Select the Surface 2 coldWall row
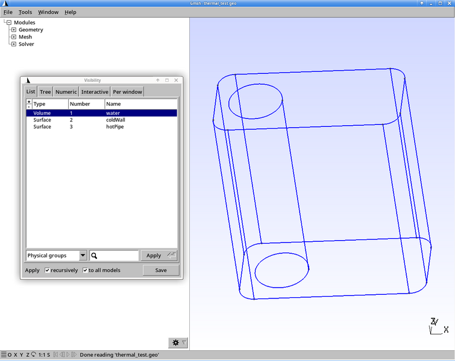The height and width of the screenshot is (361, 455). pyautogui.click(x=102, y=120)
